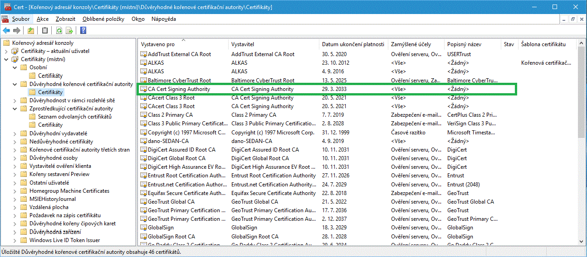The height and width of the screenshot is (257, 587).
Task: Click the certificate icon beside Baltimore CyberTrust Root
Action: pyautogui.click(x=143, y=81)
